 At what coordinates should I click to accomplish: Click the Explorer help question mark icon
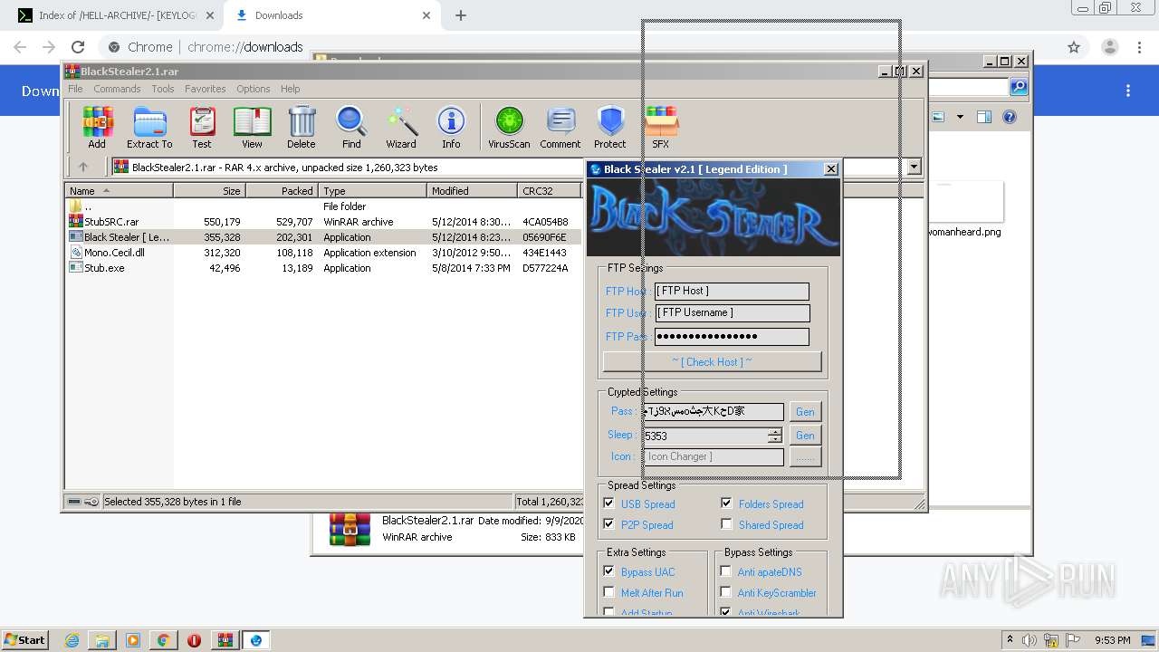point(1010,117)
